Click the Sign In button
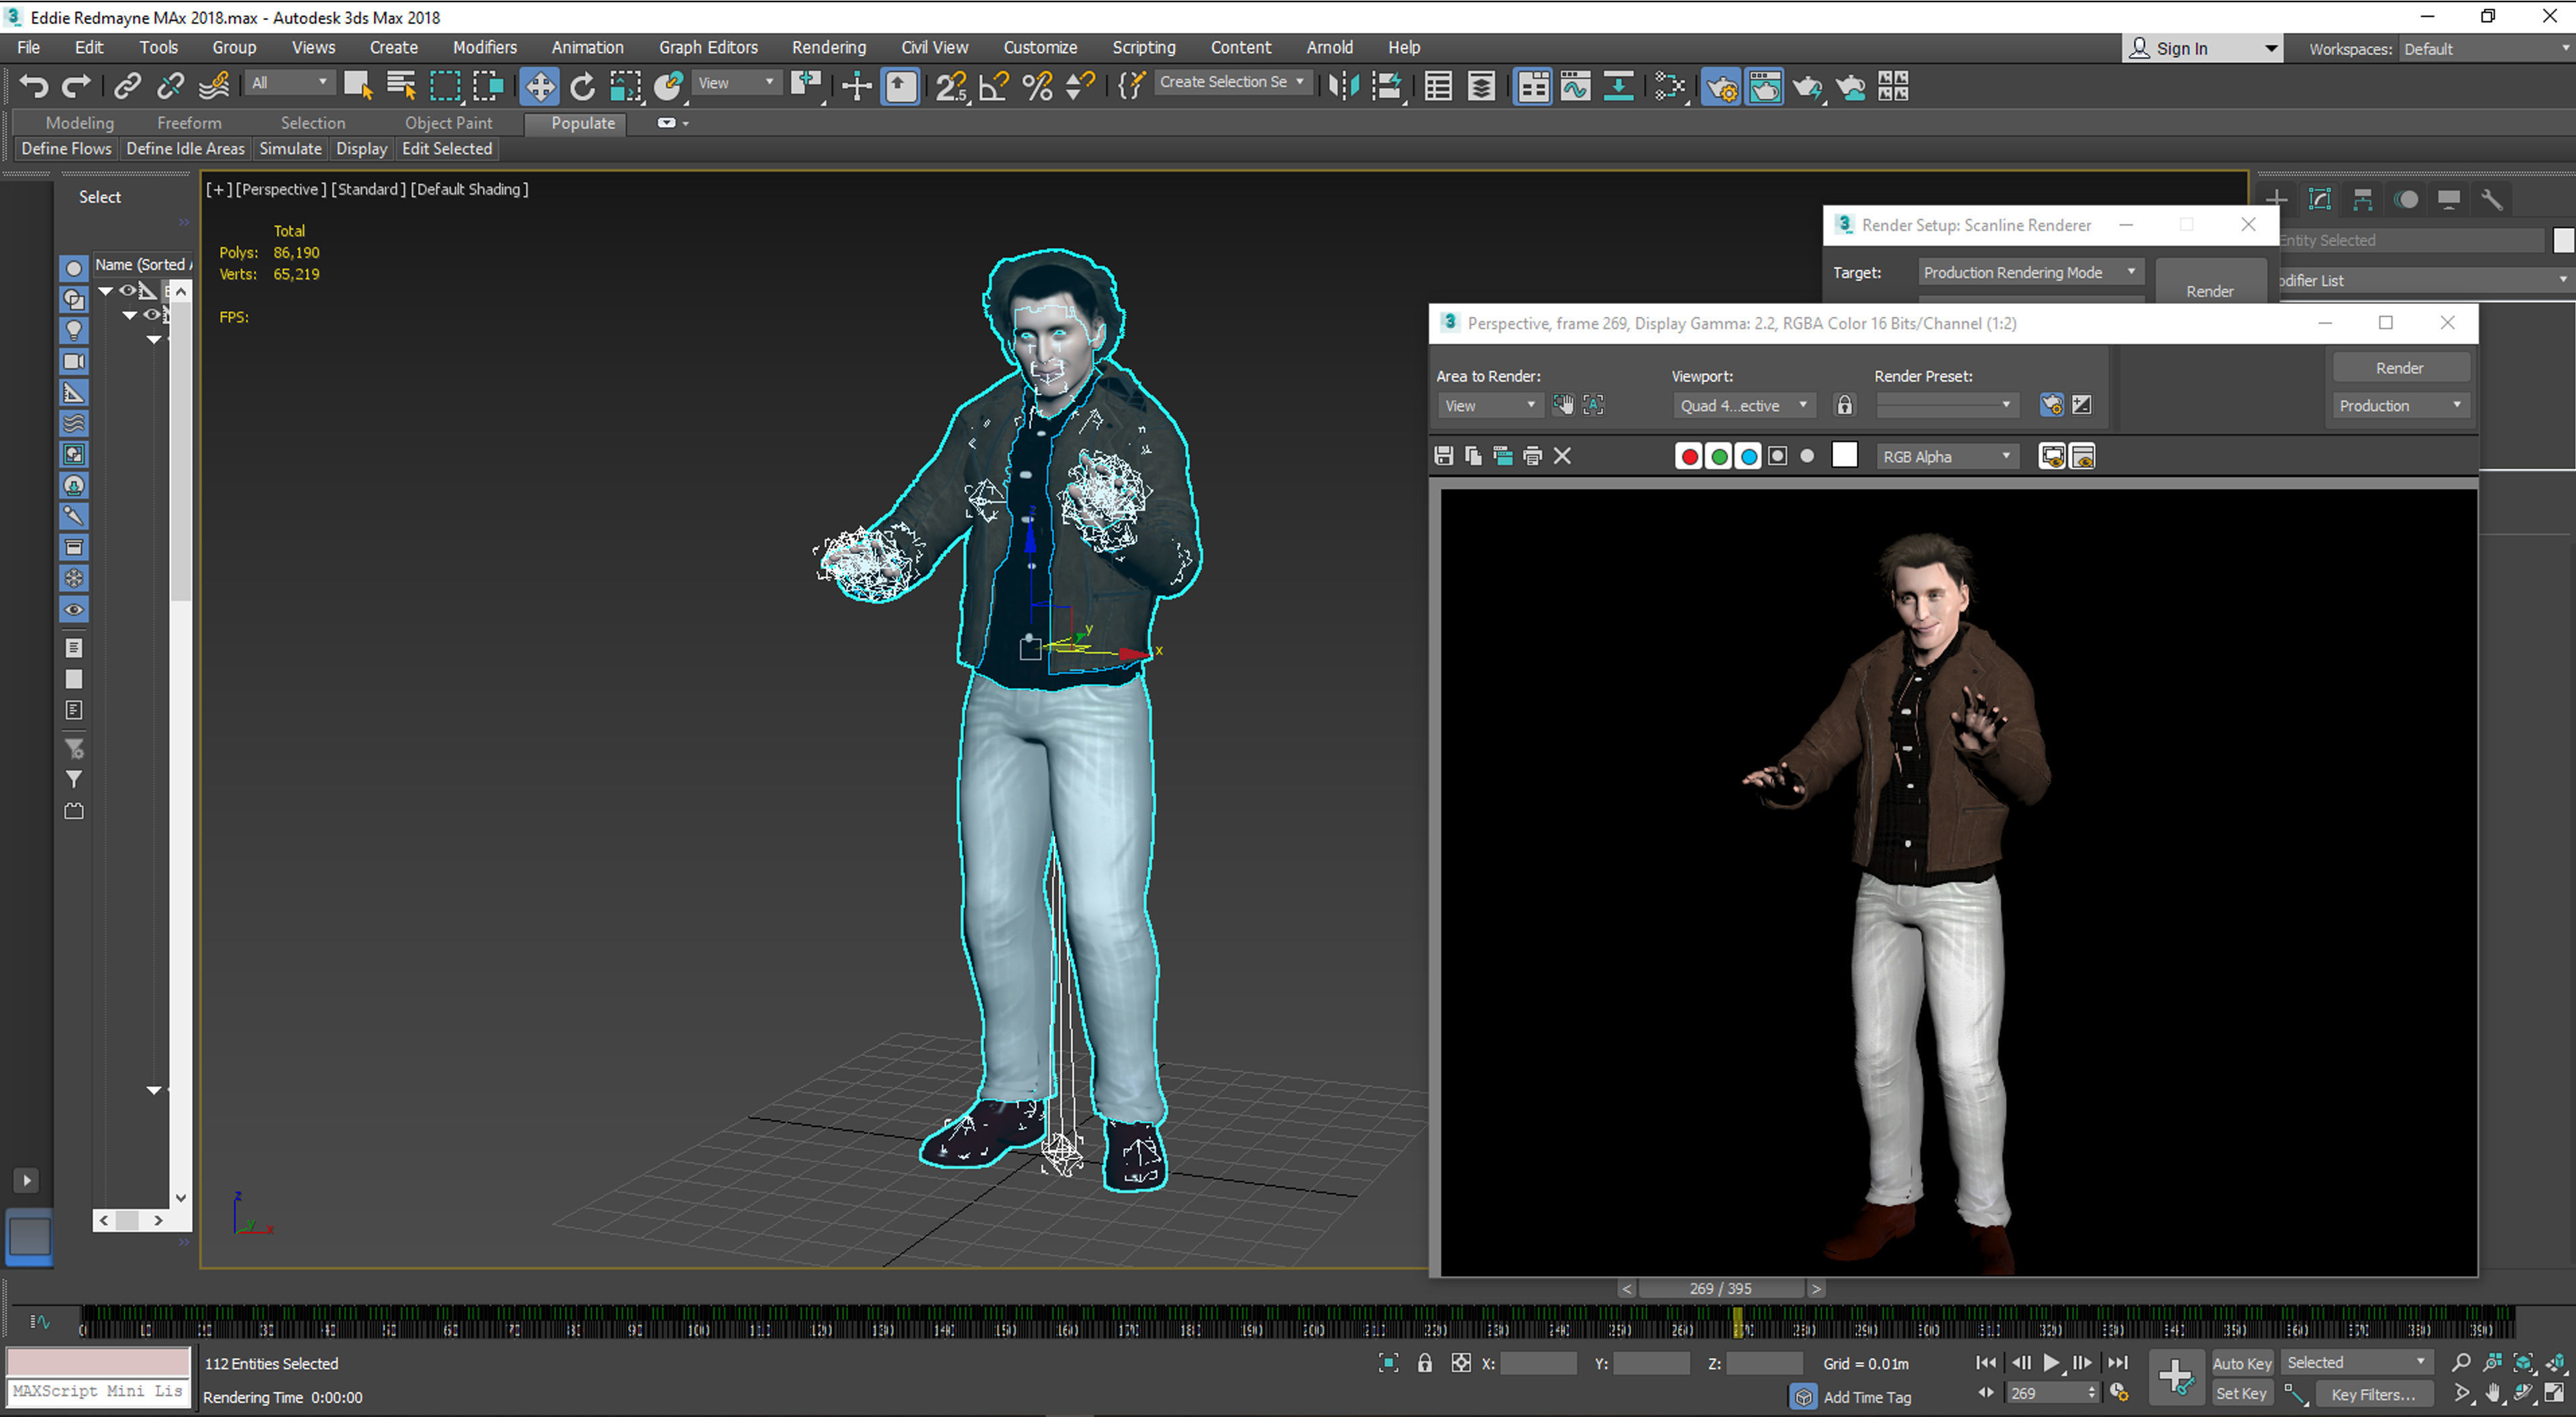This screenshot has width=2576, height=1417. [x=2201, y=48]
